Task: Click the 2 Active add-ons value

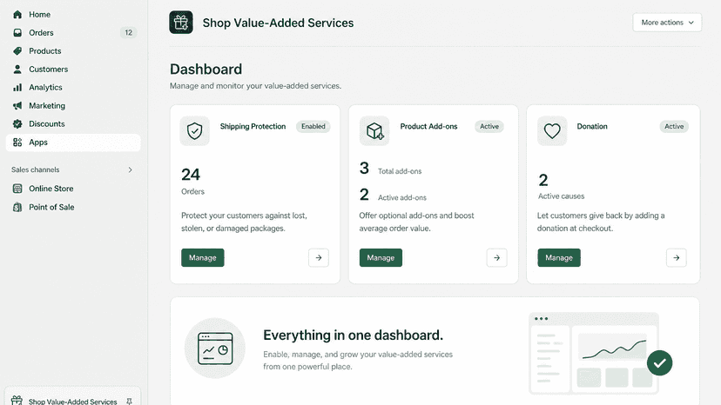Action: 364,195
